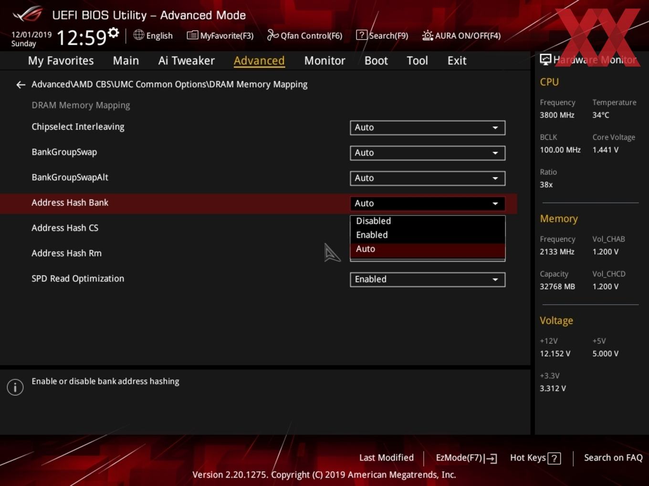Click the Core Voltage 1.441 V value

[x=605, y=150]
